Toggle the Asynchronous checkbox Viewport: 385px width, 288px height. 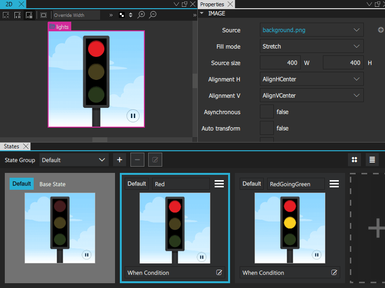(x=267, y=112)
